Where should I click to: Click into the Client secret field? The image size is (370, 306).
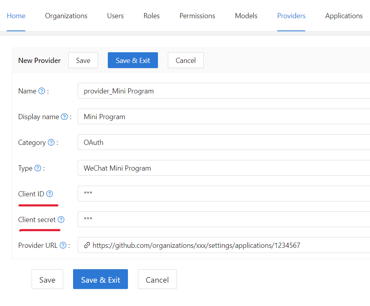click(224, 219)
